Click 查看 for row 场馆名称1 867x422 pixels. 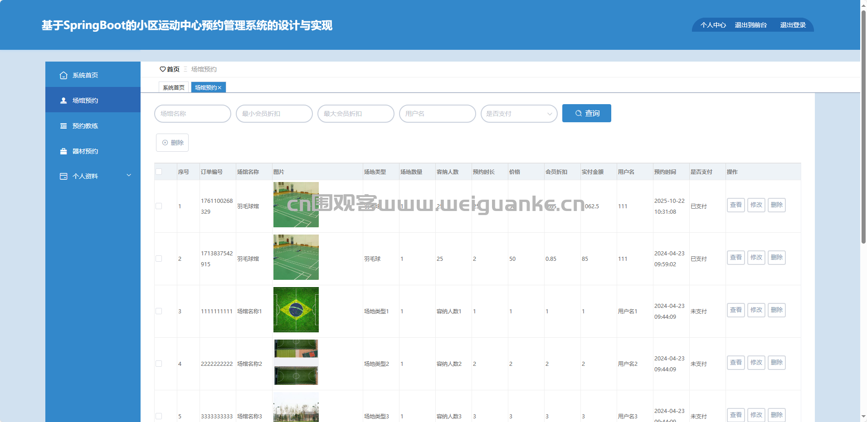click(x=736, y=310)
